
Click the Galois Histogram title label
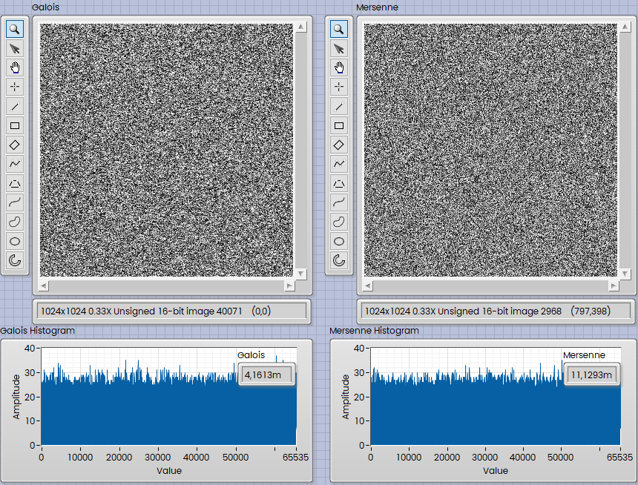click(37, 331)
